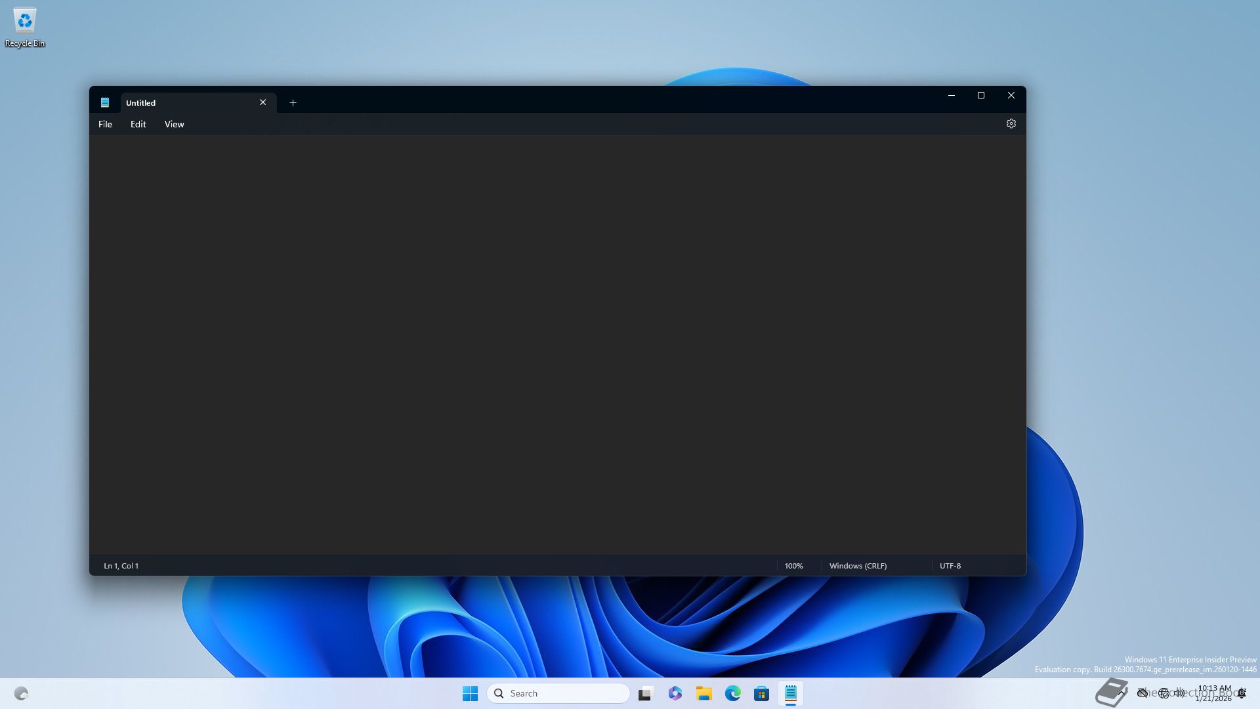Click the 100% zoom status indicator
The height and width of the screenshot is (709, 1260).
coord(793,566)
